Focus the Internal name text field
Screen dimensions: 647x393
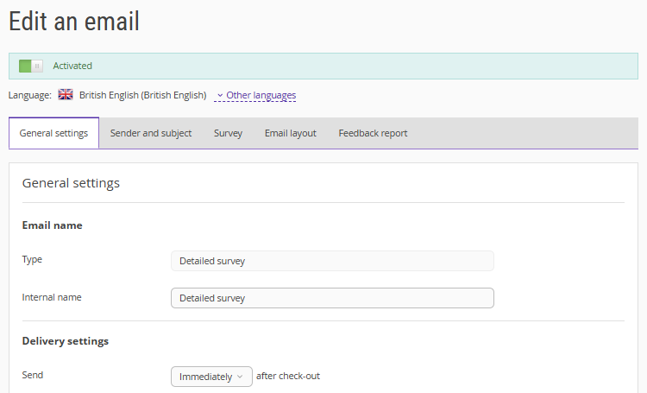click(x=332, y=298)
